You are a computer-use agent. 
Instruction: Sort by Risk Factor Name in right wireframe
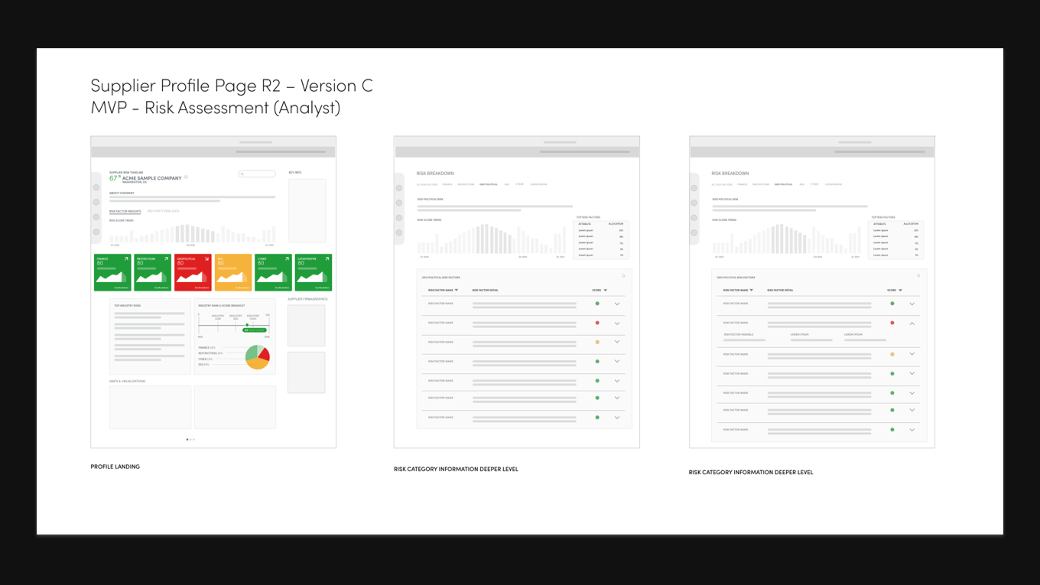pyautogui.click(x=752, y=291)
